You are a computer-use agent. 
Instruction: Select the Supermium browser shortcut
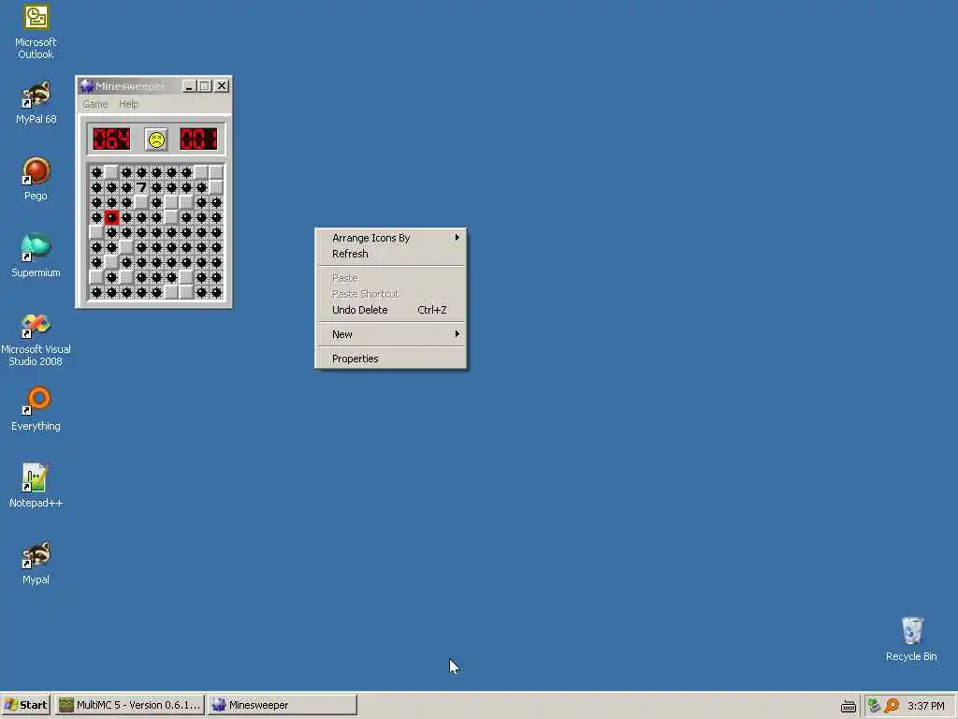(x=36, y=256)
